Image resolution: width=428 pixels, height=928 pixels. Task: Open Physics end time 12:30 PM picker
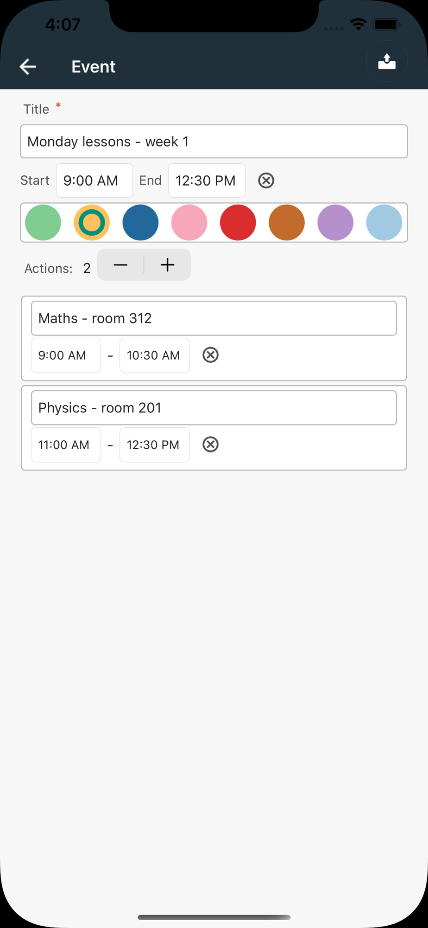(x=154, y=445)
